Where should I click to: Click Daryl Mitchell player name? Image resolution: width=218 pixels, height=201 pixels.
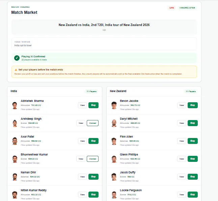click(129, 119)
